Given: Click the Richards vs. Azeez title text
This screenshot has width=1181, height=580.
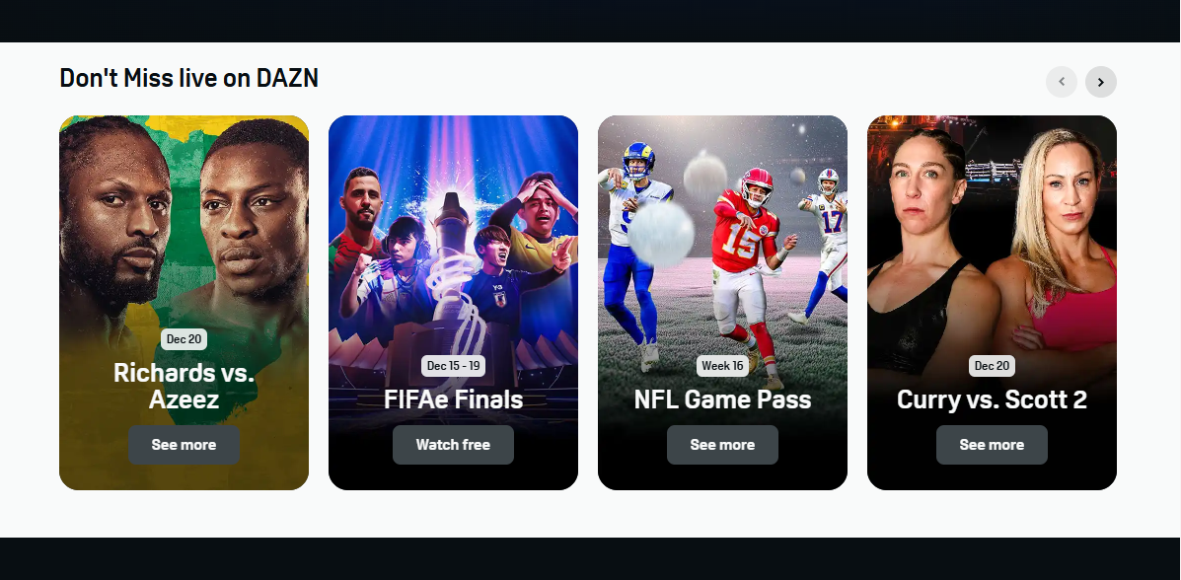Looking at the screenshot, I should tap(184, 385).
